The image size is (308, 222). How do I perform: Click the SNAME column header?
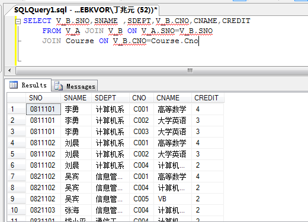point(76,98)
